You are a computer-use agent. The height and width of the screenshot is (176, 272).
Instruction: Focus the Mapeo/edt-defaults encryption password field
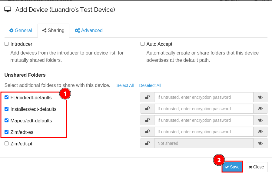click(204, 120)
